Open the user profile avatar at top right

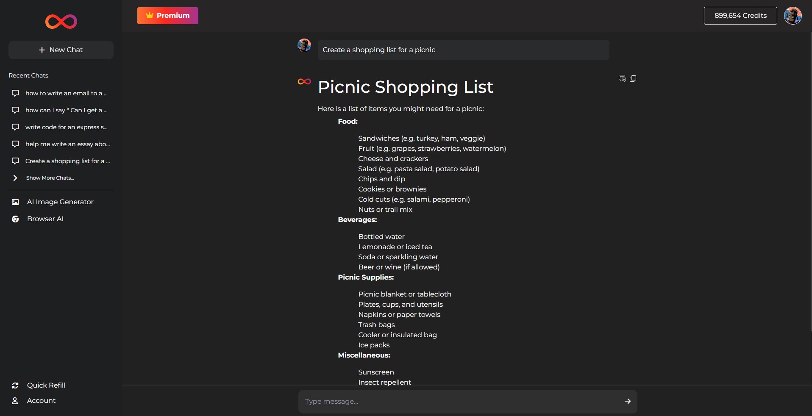pyautogui.click(x=793, y=16)
